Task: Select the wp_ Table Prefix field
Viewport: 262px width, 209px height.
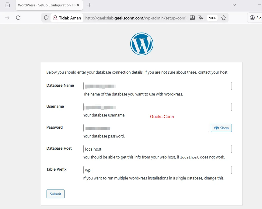Action: [157, 170]
